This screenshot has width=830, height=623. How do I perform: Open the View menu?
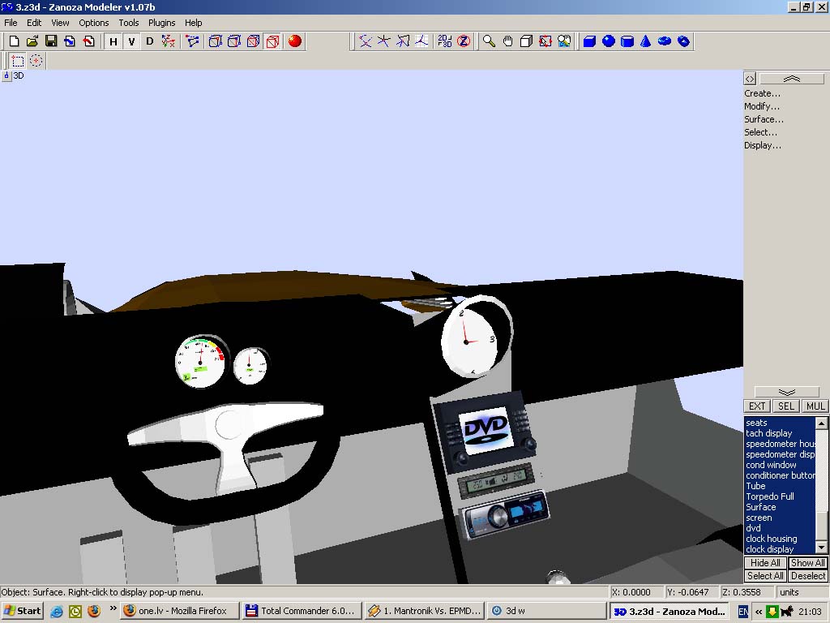pos(60,23)
